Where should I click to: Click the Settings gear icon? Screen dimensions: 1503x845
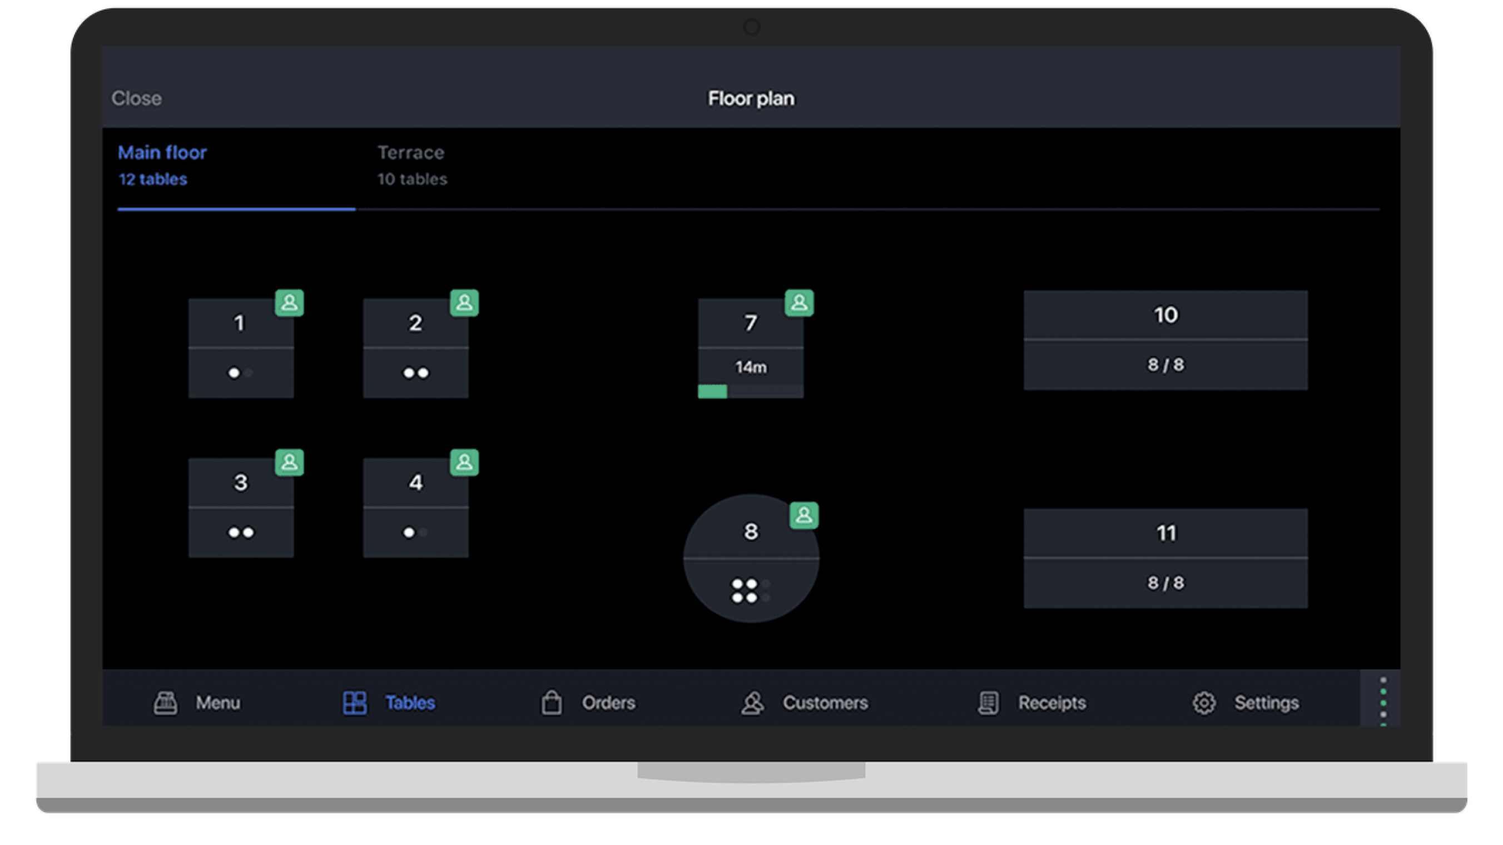(1204, 703)
